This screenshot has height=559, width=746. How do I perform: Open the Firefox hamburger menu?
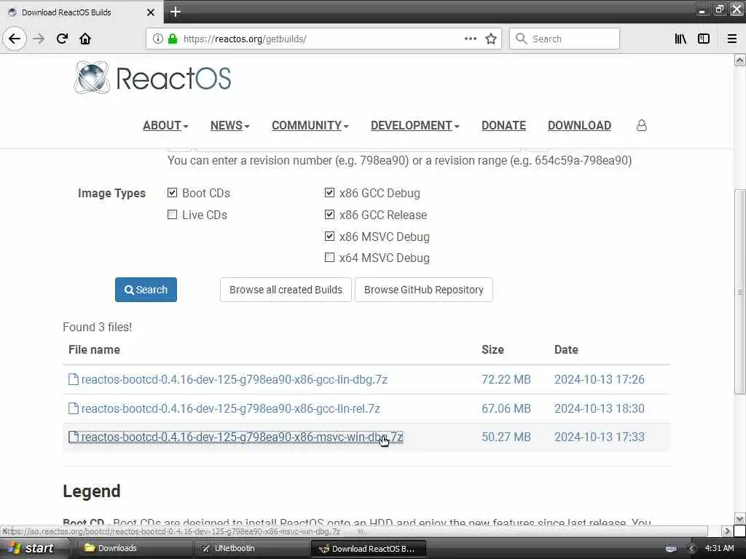click(x=732, y=39)
